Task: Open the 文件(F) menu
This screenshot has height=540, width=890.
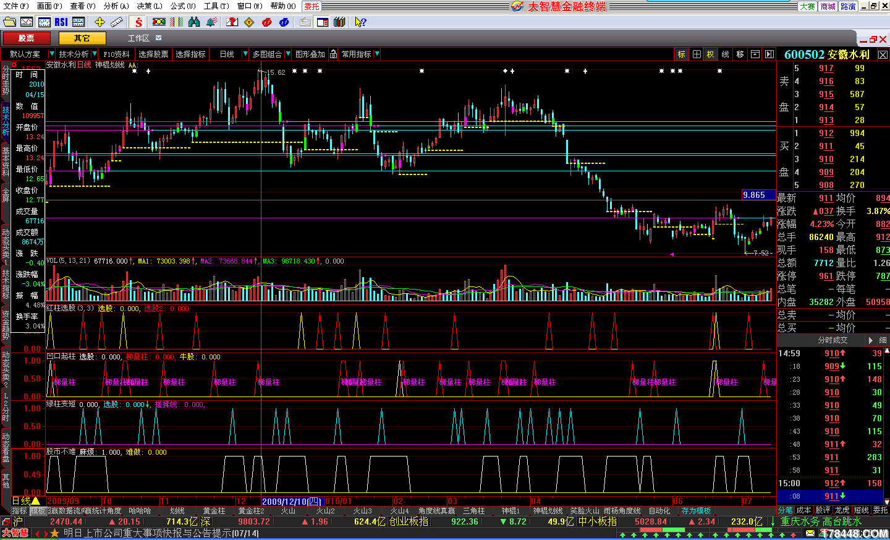Action: (x=16, y=6)
